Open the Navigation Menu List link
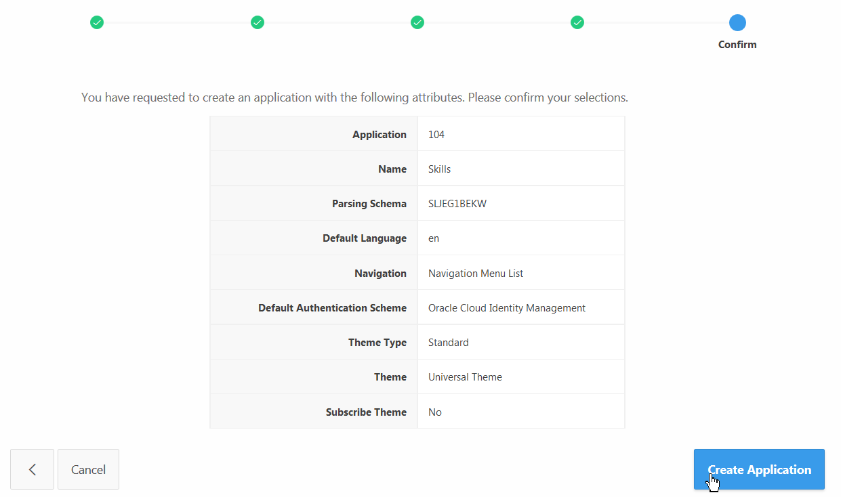 click(475, 272)
